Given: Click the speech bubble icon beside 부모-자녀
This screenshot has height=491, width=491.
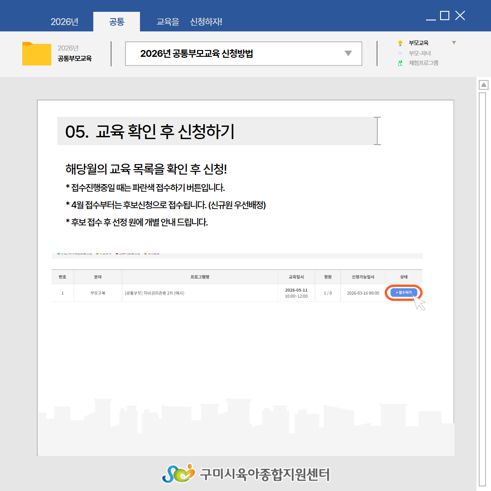Looking at the screenshot, I should 400,53.
